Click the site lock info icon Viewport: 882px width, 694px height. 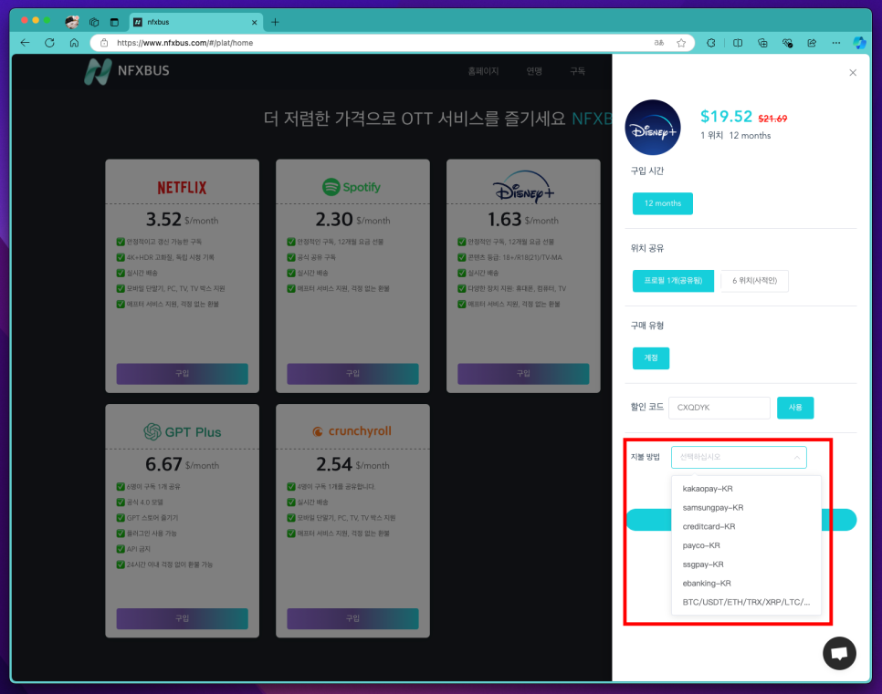click(x=104, y=43)
